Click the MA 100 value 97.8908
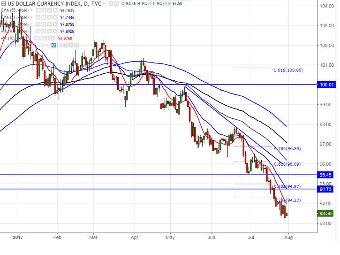The width and height of the screenshot is (340, 255). 67,31
